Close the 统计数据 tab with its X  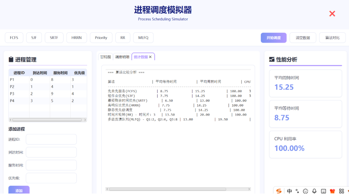click(x=151, y=57)
